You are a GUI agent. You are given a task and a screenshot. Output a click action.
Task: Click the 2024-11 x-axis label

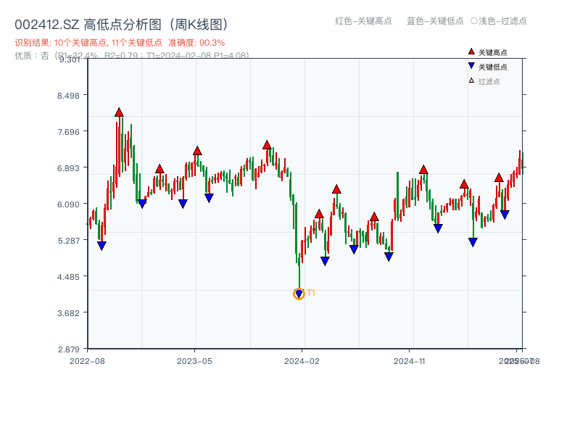(x=410, y=361)
